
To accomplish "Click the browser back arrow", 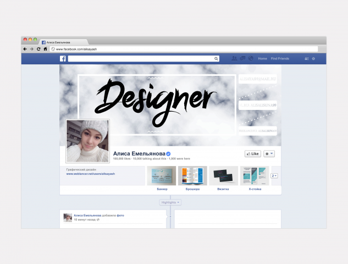I will tap(25, 49).
